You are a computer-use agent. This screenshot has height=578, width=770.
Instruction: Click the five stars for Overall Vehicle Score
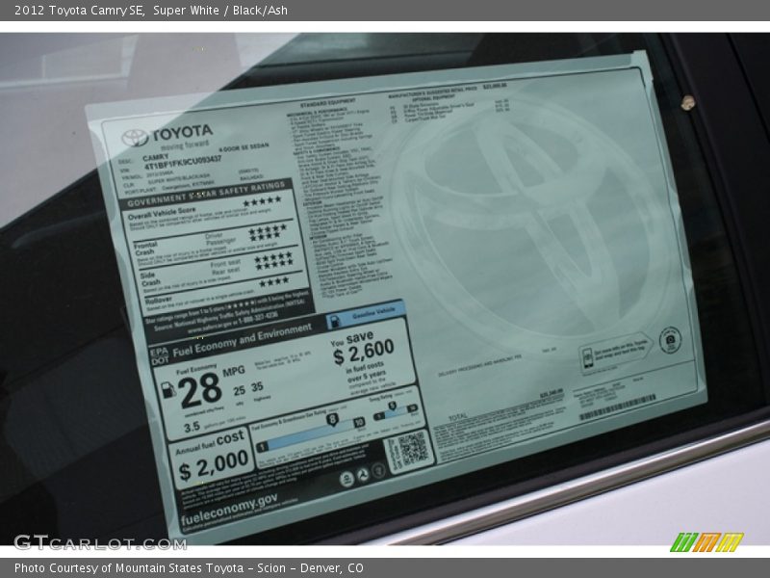[262, 200]
